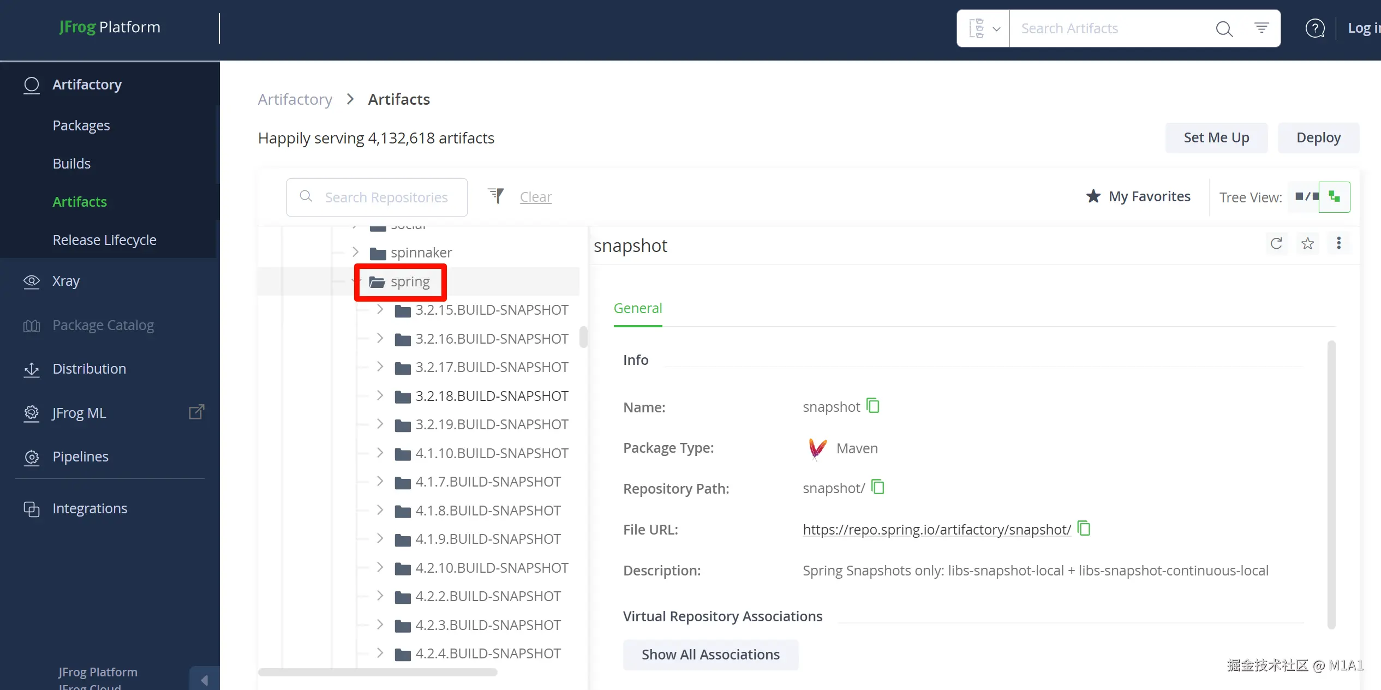Click the advanced search filter icon in header

click(x=1262, y=28)
